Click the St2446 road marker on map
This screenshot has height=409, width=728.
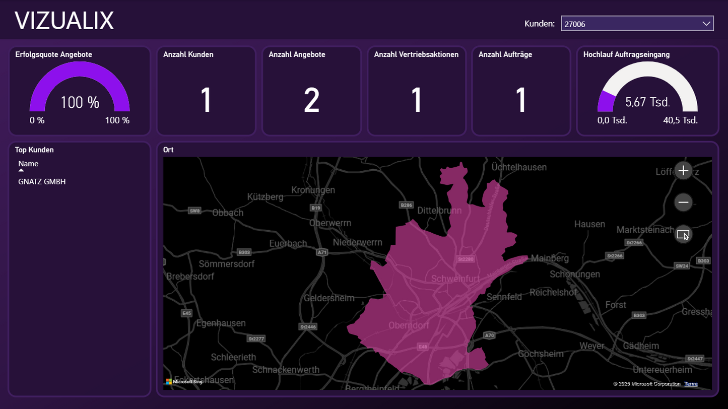[x=308, y=327]
